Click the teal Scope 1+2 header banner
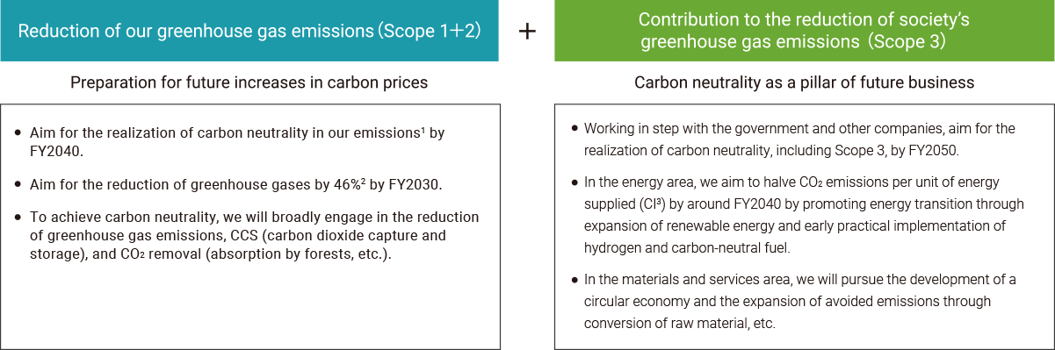This screenshot has width=1055, height=350. click(x=249, y=31)
